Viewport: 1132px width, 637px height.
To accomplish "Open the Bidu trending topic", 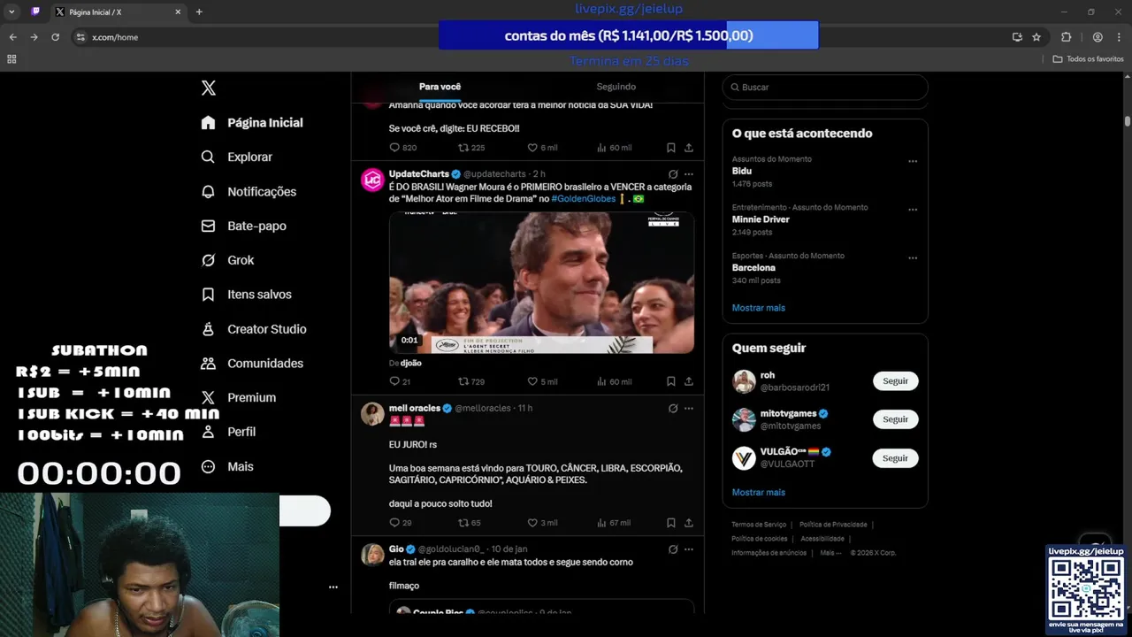I will pos(742,171).
